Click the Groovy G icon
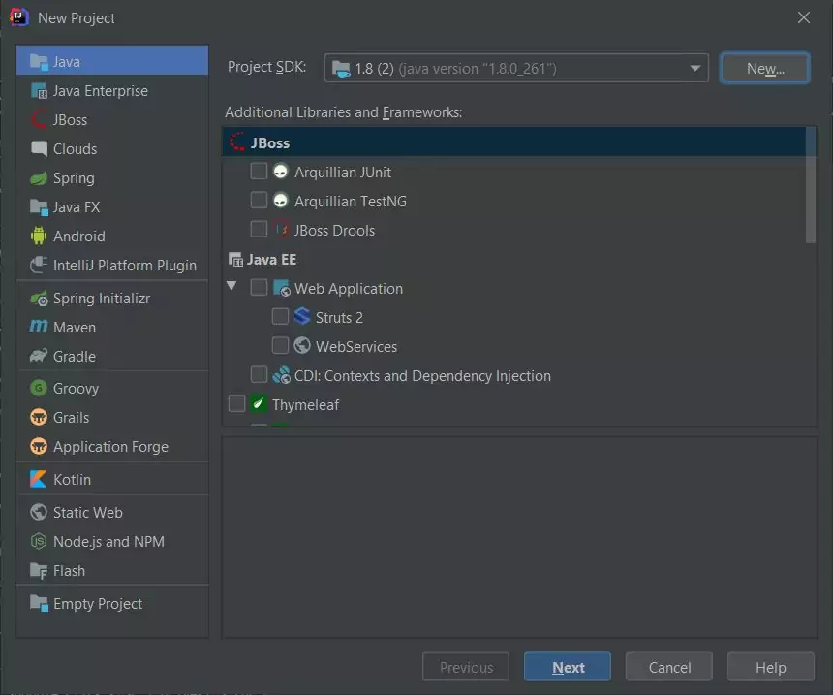The width and height of the screenshot is (833, 695). (x=39, y=388)
